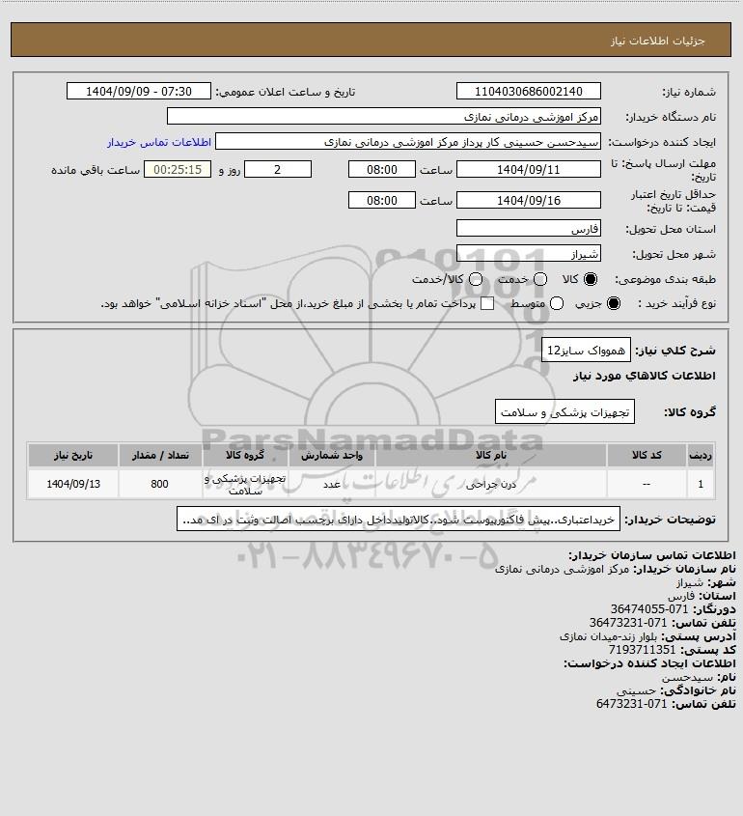Click row number 1 cell
This screenshot has width=743, height=816.
701,484
